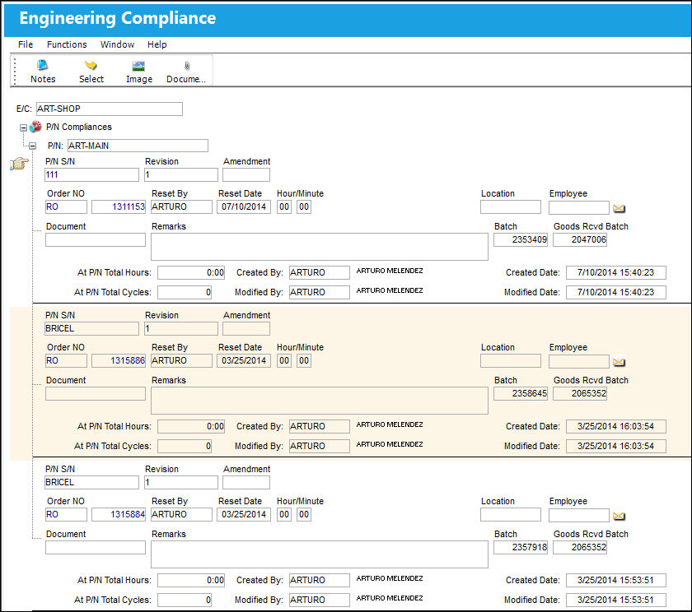Click envelope icon in order 1315884 record
The height and width of the screenshot is (612, 692).
[x=619, y=516]
